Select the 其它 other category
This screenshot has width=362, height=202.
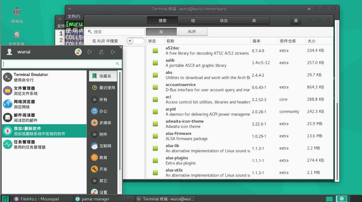point(103,181)
